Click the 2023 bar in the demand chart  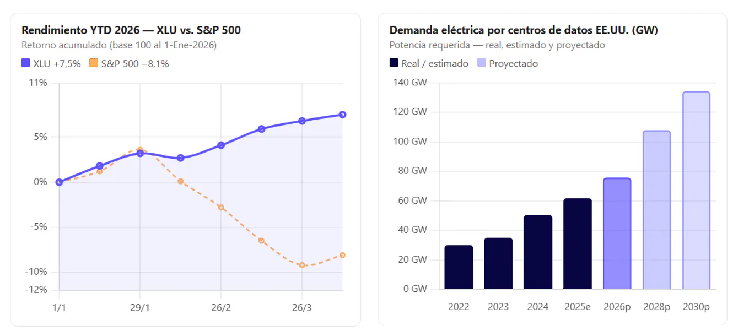[x=498, y=263]
